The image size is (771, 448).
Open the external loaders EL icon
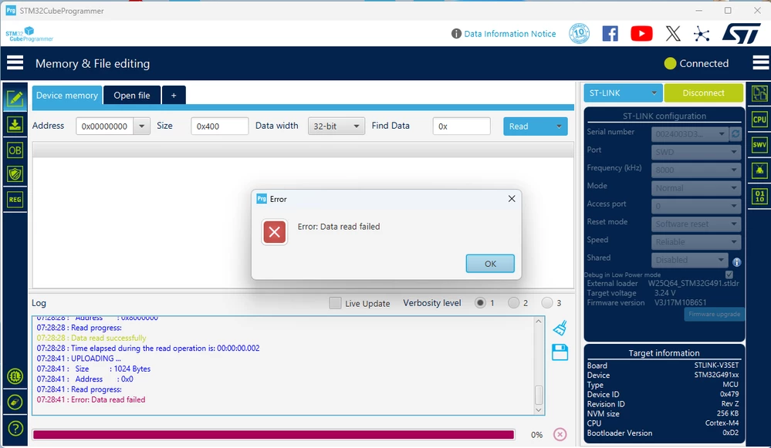pos(15,377)
